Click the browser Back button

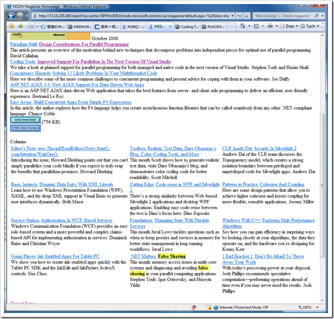[11, 16]
